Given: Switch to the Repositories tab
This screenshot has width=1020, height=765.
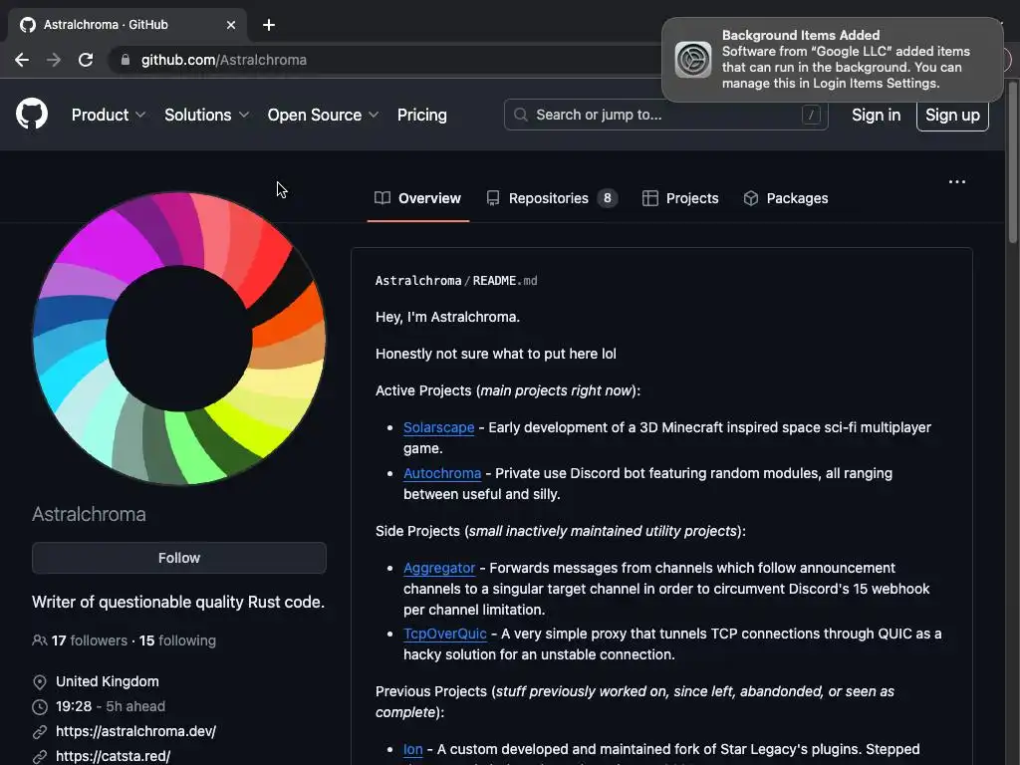Looking at the screenshot, I should click(x=552, y=198).
